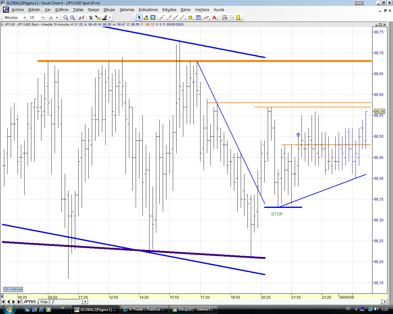Viewport: 393px width, 314px height.
Task: Jump to the last sheet with navigation arrow
Action: coord(19,302)
